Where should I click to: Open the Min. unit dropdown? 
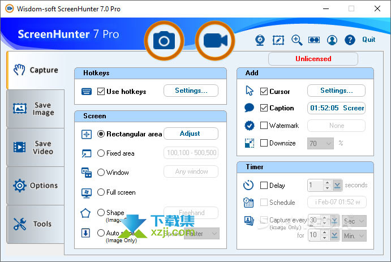pyautogui.click(x=354, y=235)
